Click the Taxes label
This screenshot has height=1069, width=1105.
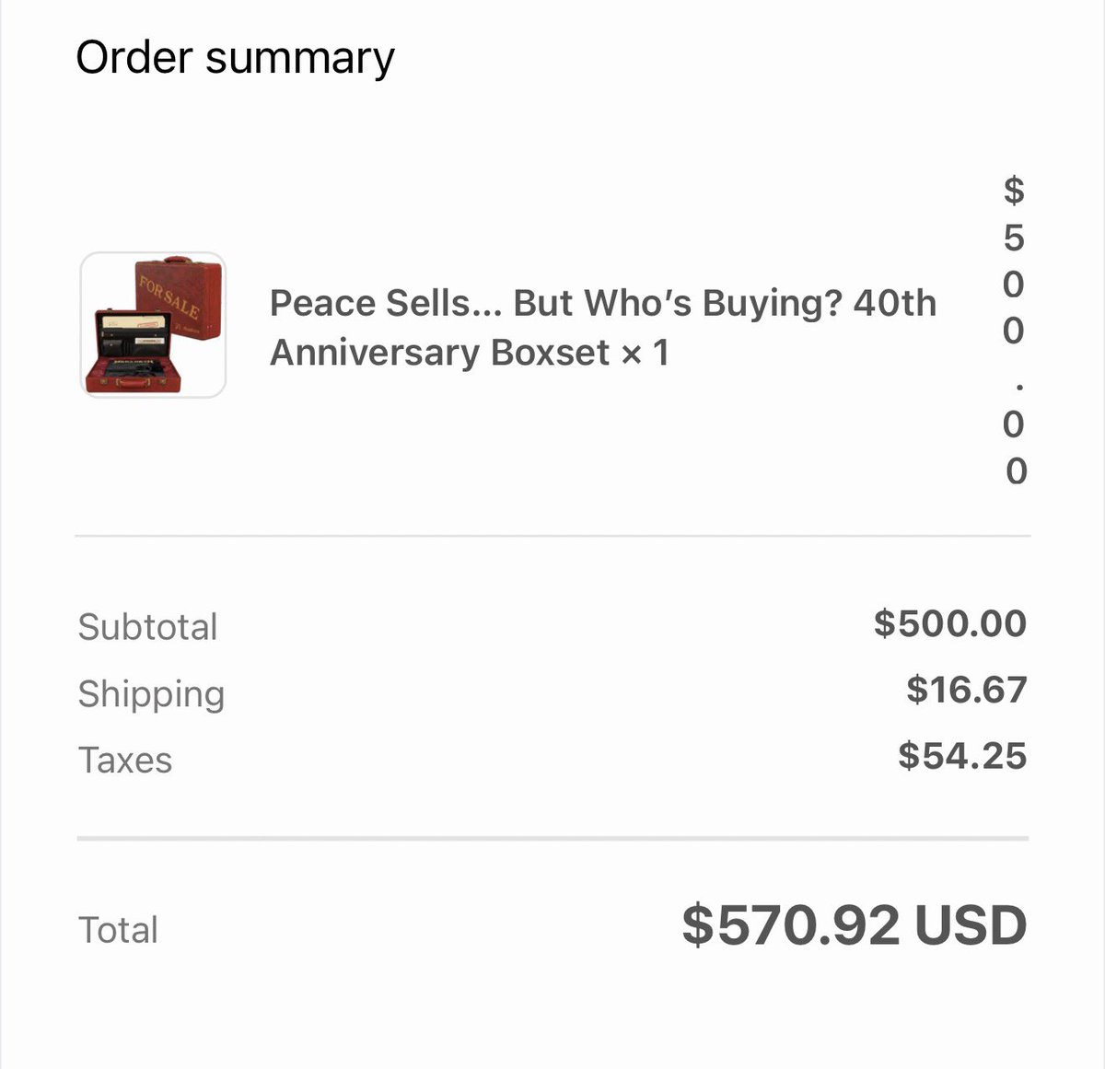pos(125,761)
